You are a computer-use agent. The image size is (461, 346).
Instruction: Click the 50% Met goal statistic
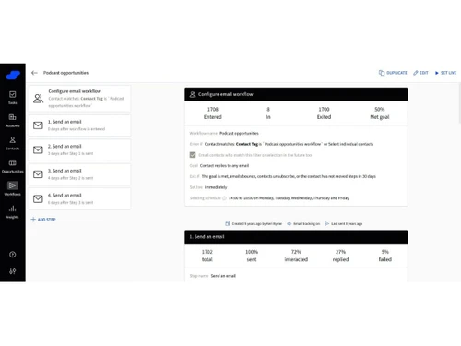[380, 113]
